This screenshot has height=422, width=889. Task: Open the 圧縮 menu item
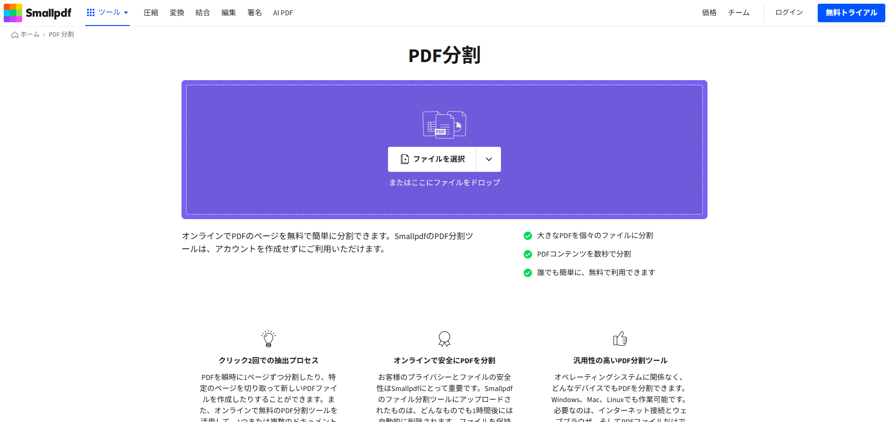[x=151, y=13]
